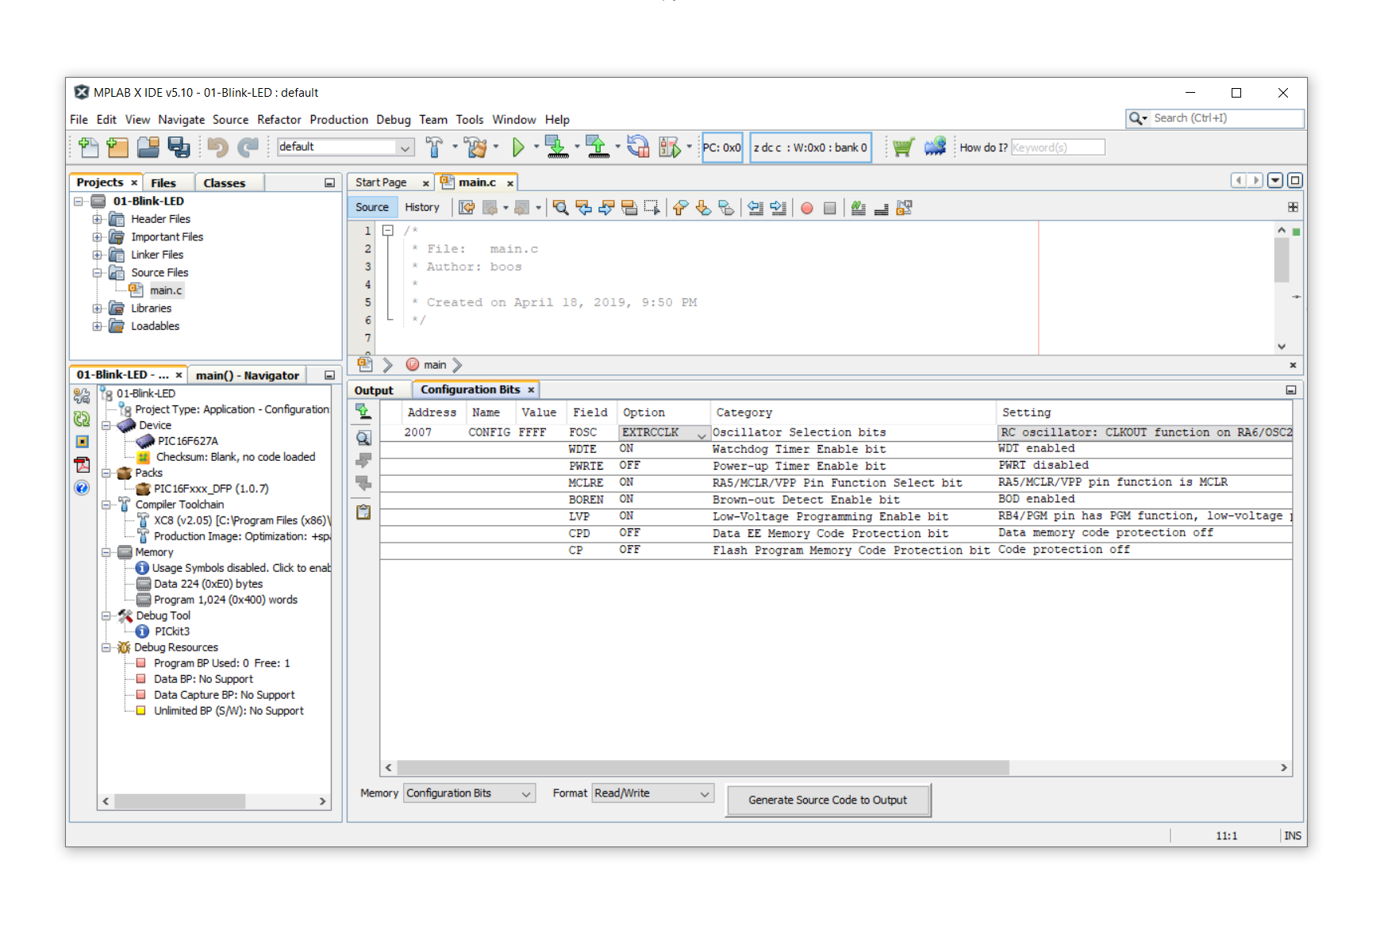Image resolution: width=1384 pixels, height=925 pixels.
Task: Start macro recording red circle button
Action: point(807,208)
